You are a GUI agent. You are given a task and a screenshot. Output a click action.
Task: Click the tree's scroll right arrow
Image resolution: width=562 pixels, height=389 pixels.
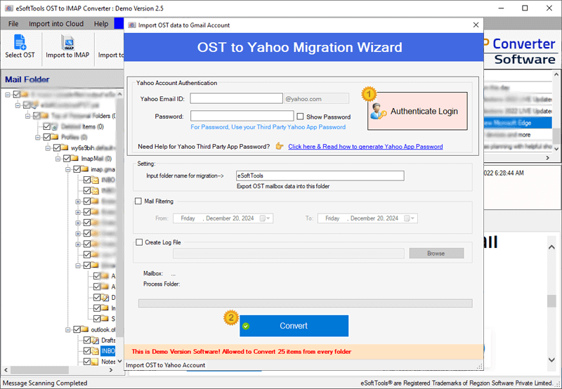pyautogui.click(x=111, y=369)
